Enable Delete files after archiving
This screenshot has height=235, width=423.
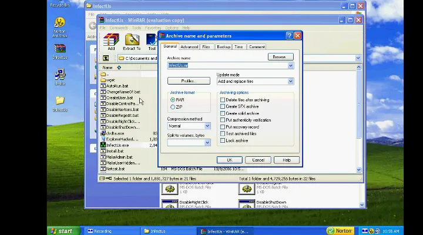coord(223,100)
